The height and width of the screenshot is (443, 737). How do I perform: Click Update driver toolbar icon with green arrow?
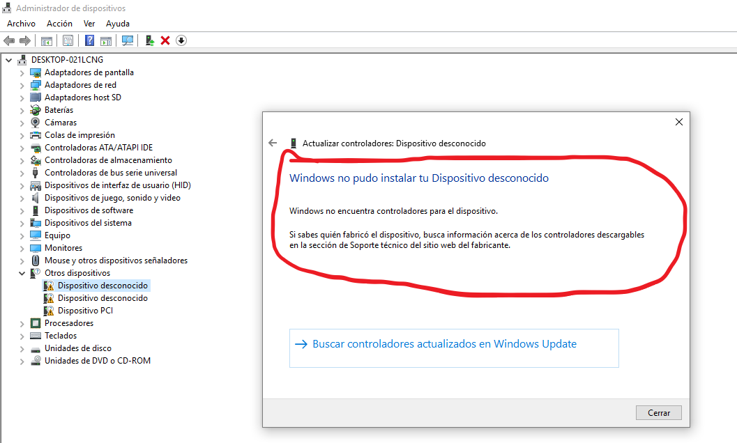coord(149,41)
